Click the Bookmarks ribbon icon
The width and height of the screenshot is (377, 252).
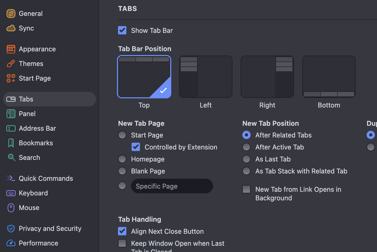point(11,143)
